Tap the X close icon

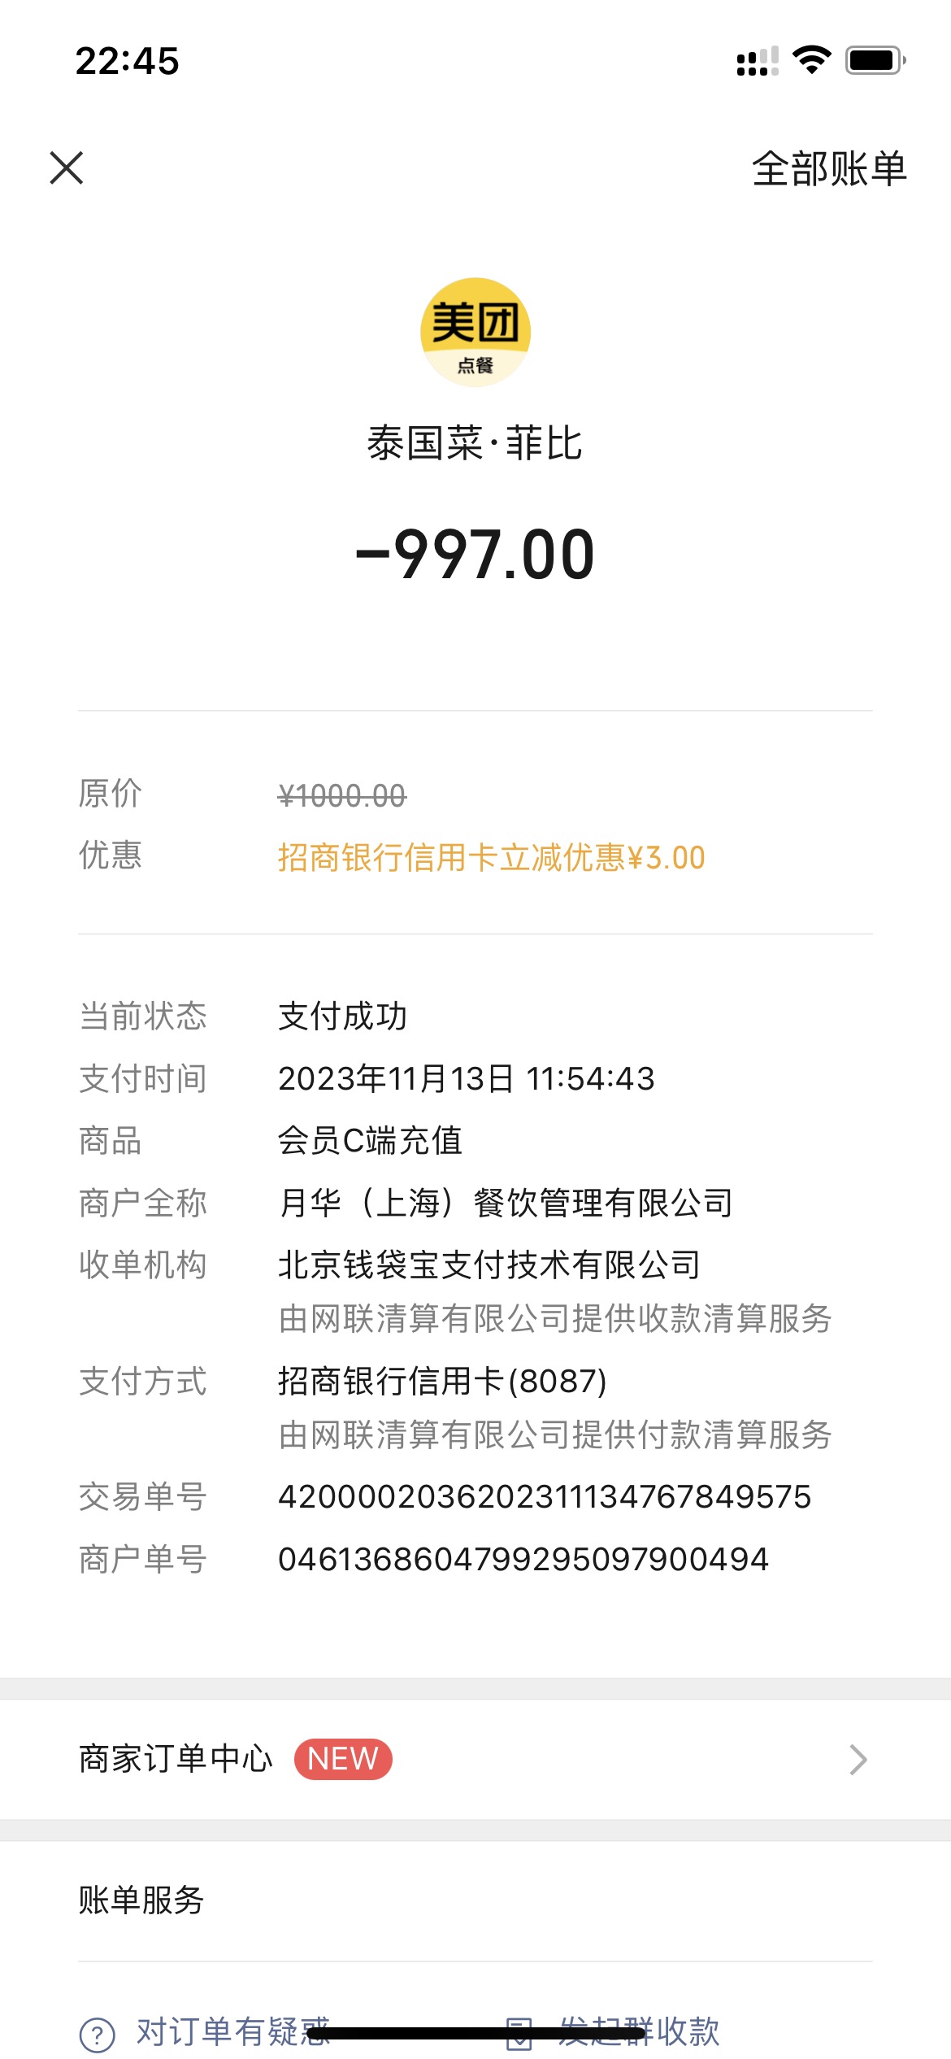click(67, 168)
